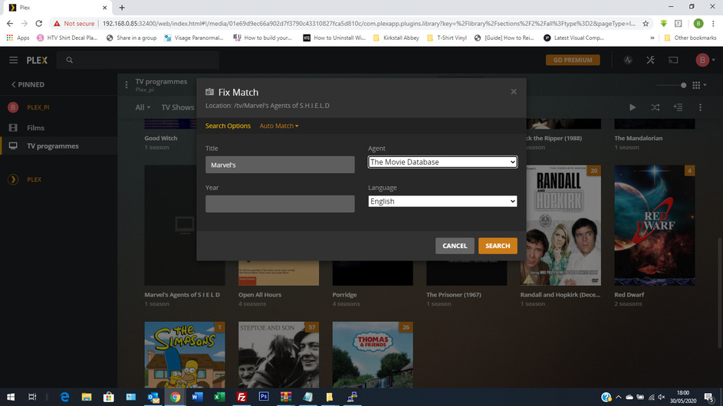Open the Apps bookmark shortcut

pos(18,38)
